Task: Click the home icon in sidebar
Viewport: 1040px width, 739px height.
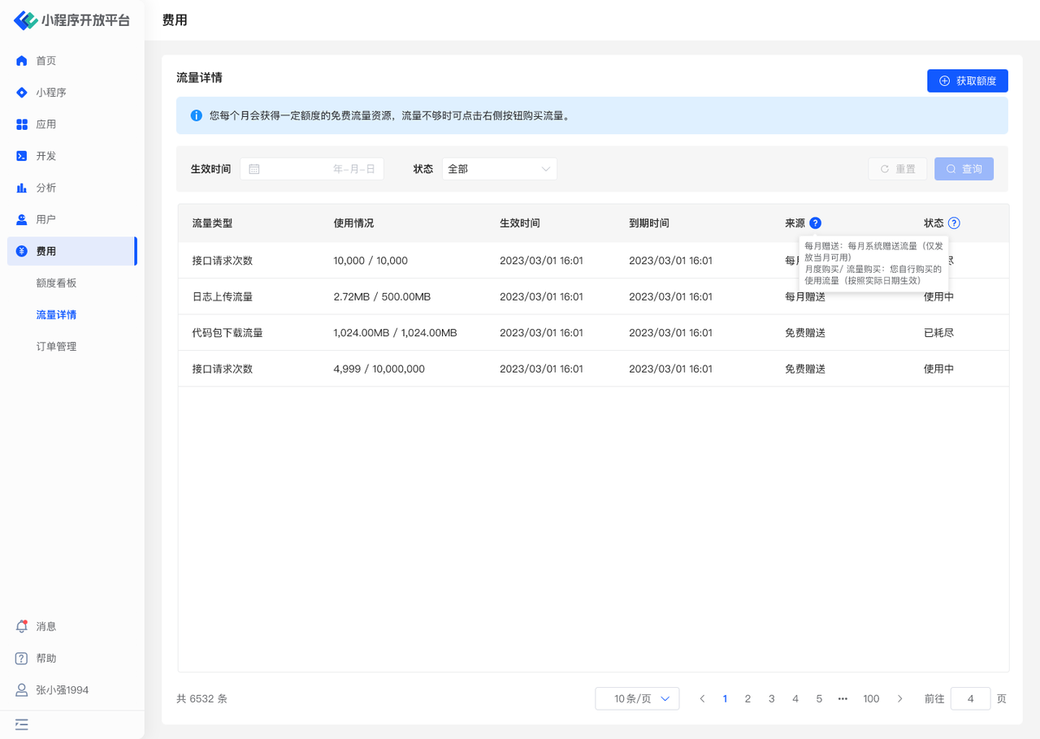Action: point(22,61)
